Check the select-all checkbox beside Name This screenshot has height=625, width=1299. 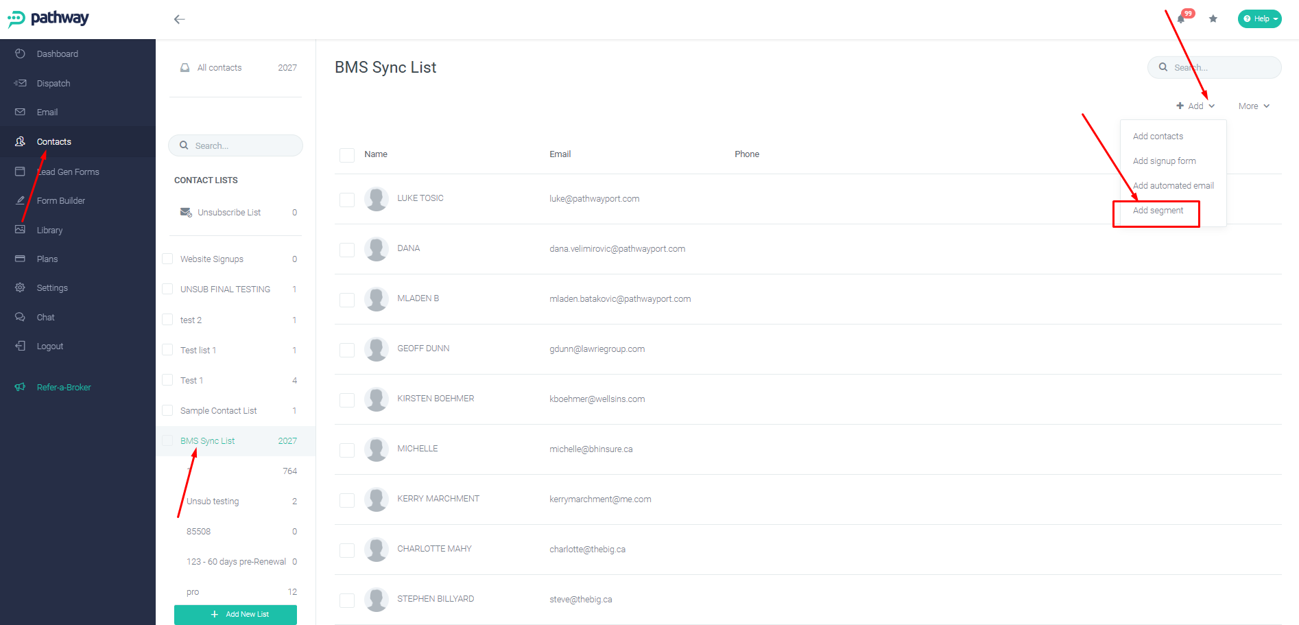click(347, 155)
